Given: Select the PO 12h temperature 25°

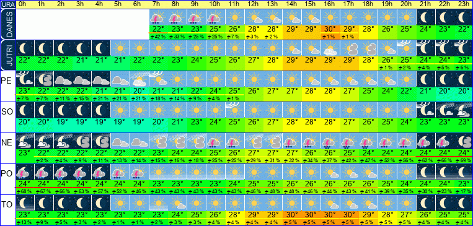Looking at the screenshot, I should [254, 183].
